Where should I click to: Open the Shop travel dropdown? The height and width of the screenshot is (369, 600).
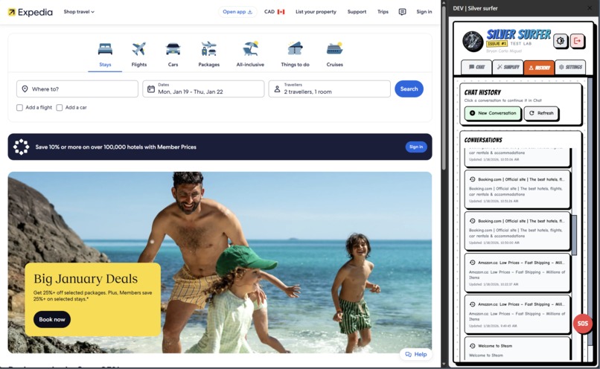point(79,12)
